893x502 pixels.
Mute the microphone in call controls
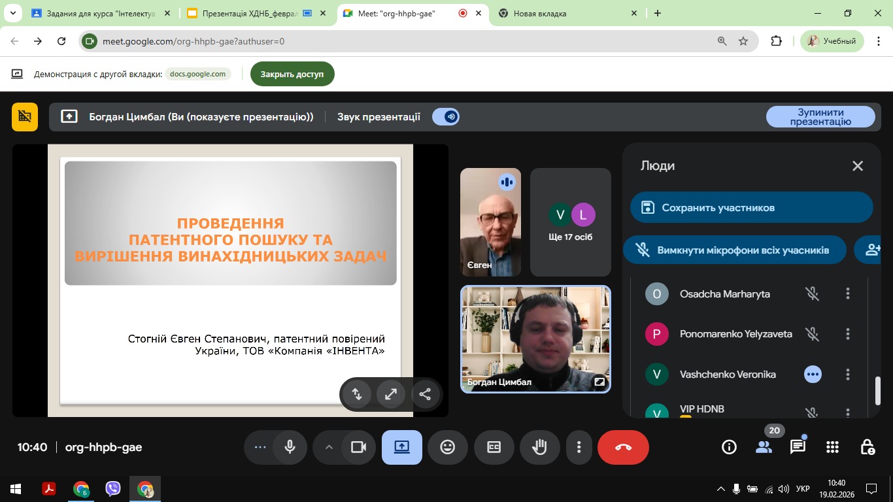(290, 447)
